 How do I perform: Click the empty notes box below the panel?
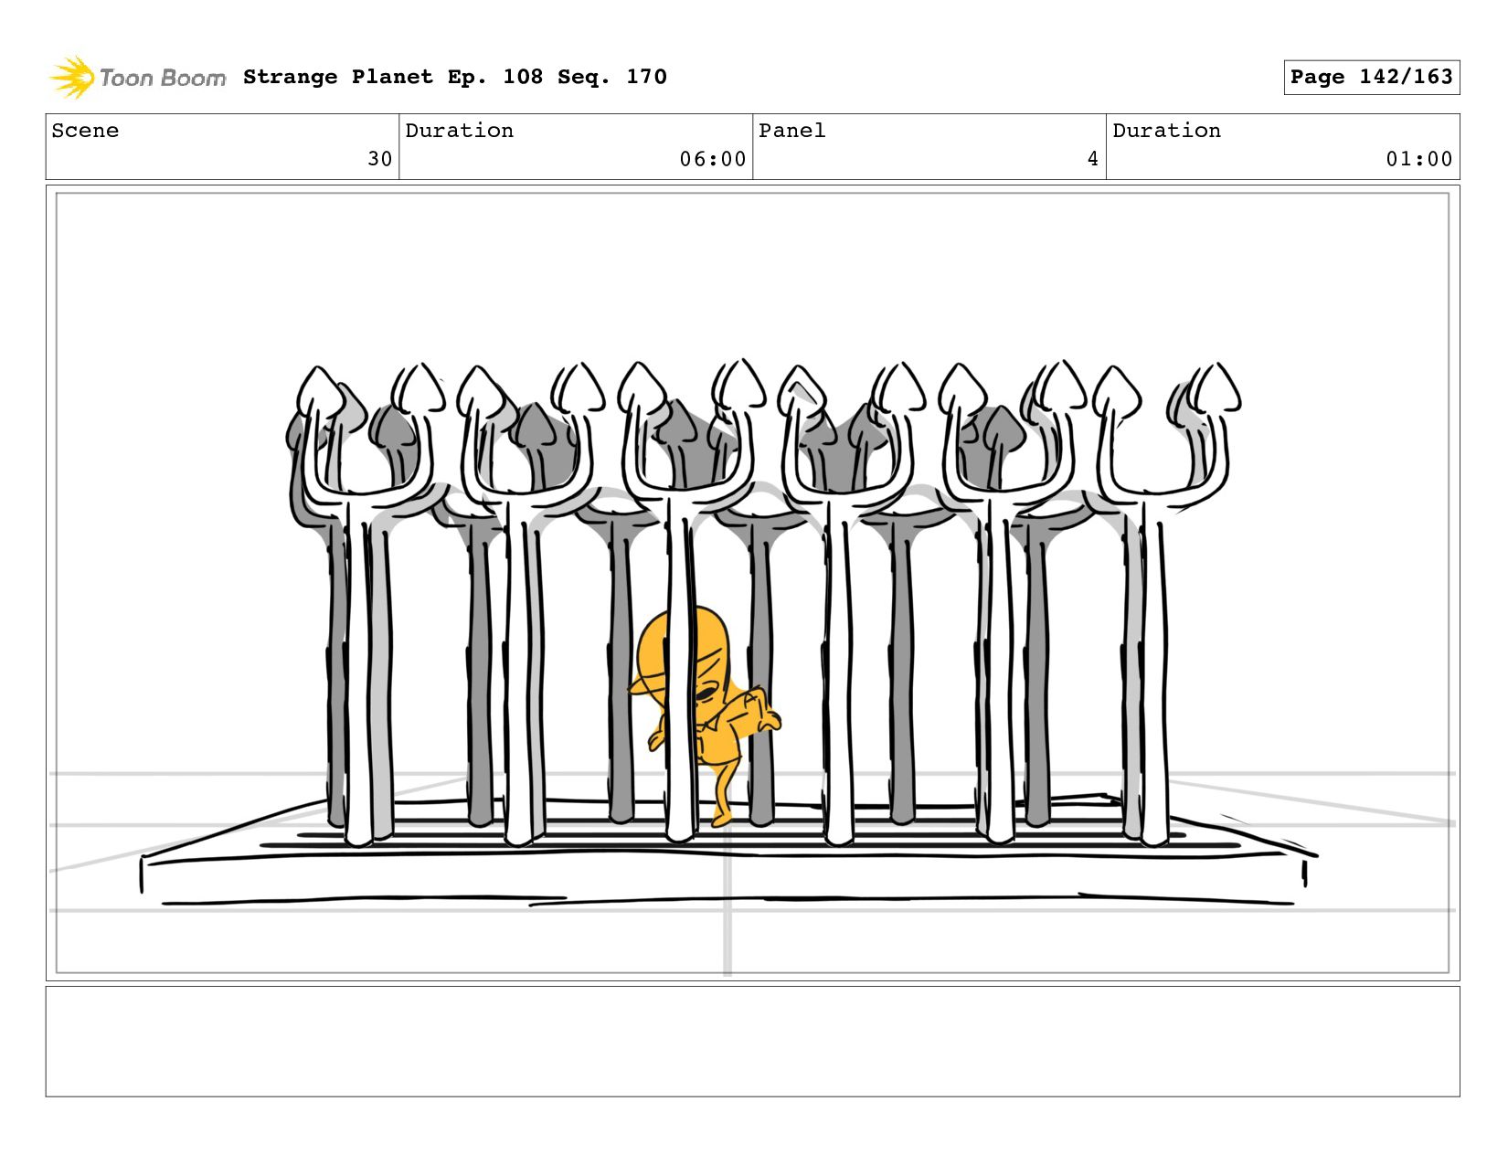click(753, 1042)
